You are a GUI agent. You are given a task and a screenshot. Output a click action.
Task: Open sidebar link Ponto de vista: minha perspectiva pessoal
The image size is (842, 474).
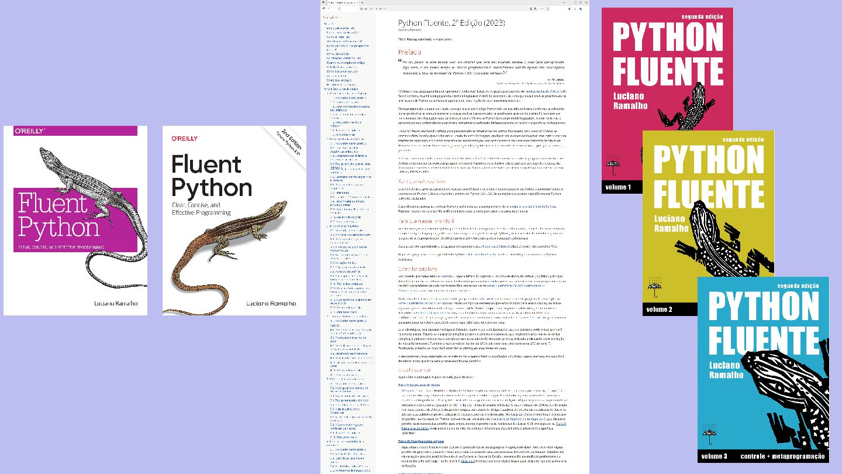point(347,47)
